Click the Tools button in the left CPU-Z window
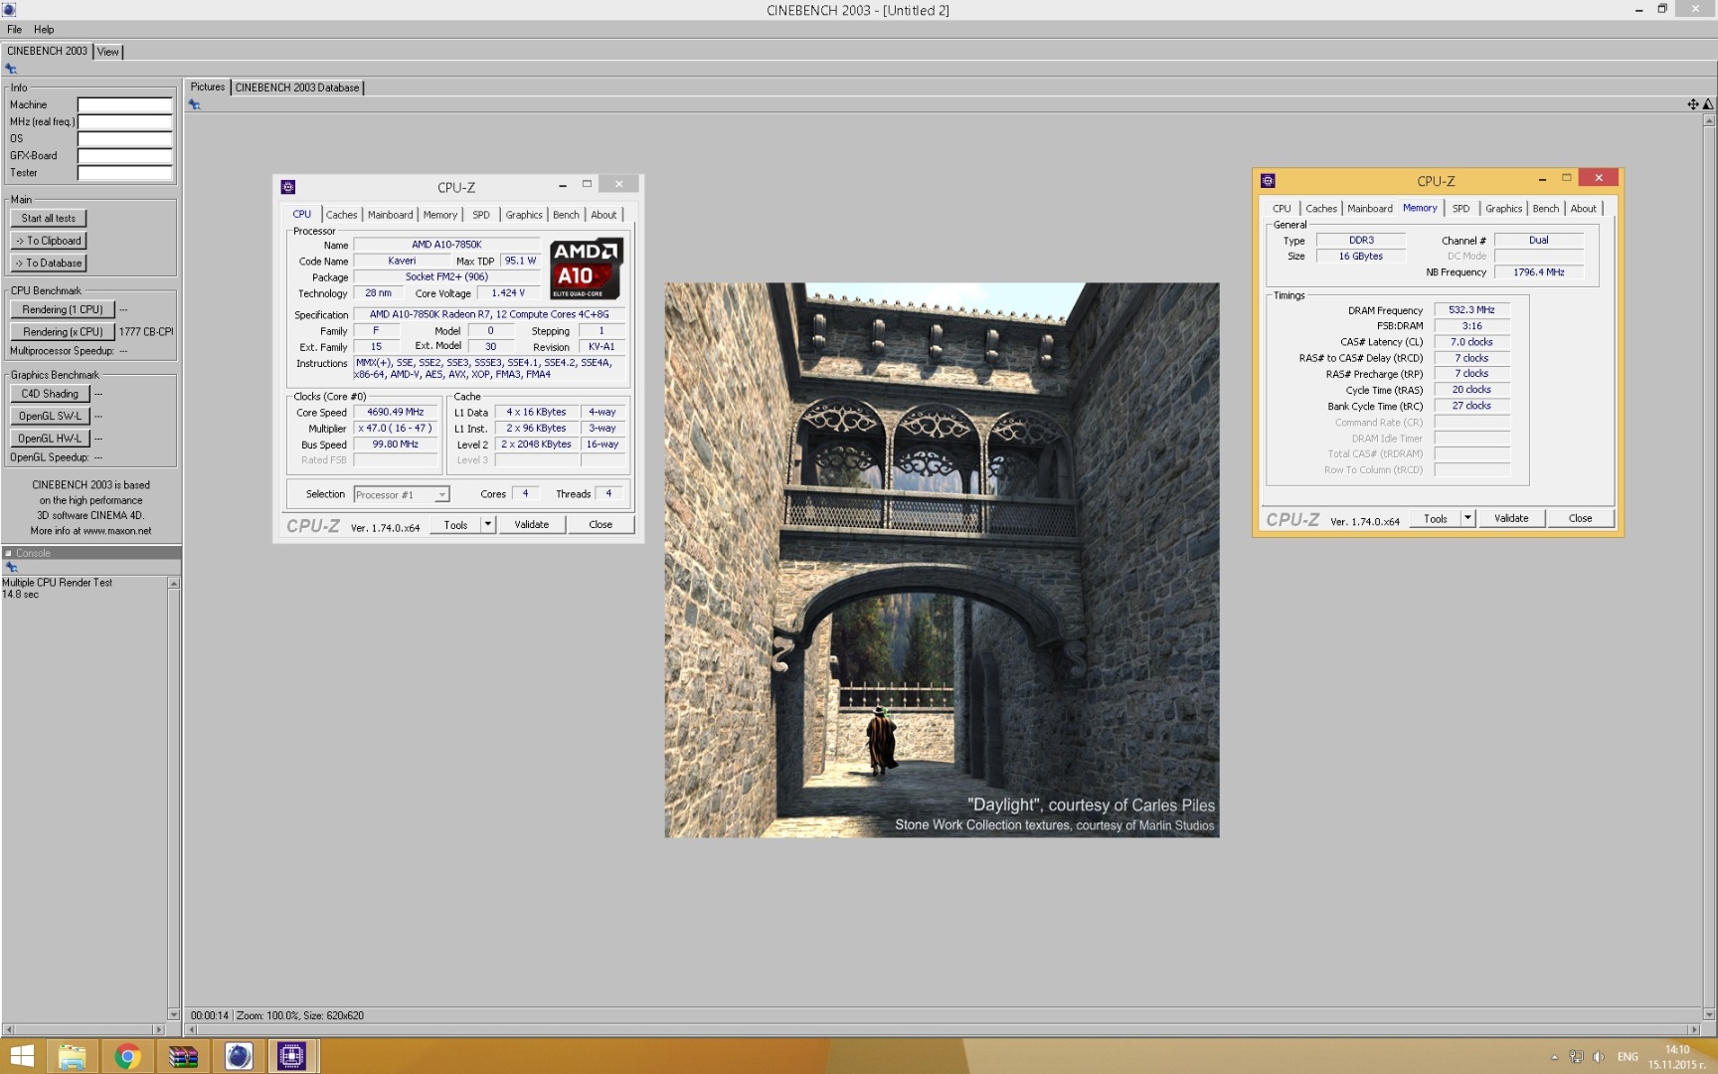The height and width of the screenshot is (1074, 1718). [456, 524]
